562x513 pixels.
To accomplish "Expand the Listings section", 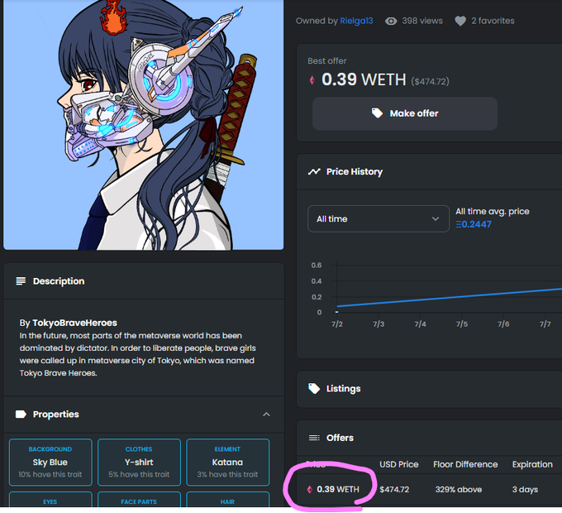I will [429, 389].
